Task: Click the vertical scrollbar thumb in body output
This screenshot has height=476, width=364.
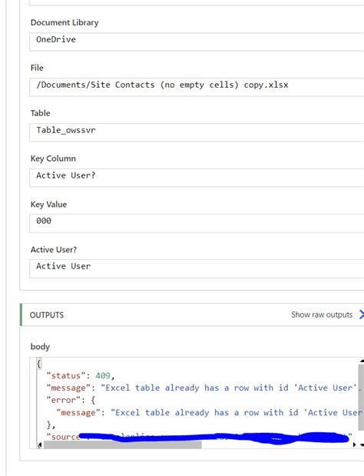Action: 361,398
